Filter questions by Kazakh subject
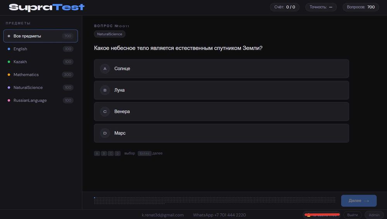This screenshot has width=387, height=219. (41, 62)
